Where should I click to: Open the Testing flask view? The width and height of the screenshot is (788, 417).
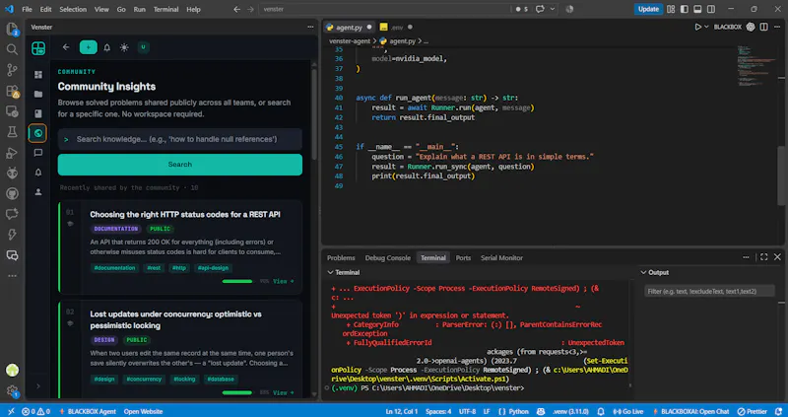(x=12, y=132)
